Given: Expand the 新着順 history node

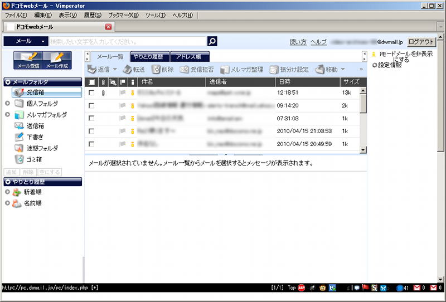Looking at the screenshot, I should point(8,192).
